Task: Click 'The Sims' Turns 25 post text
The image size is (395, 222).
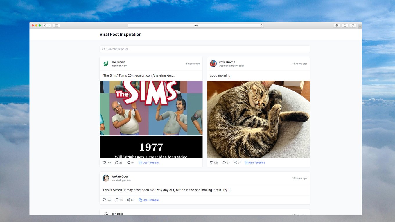Action: tap(139, 75)
